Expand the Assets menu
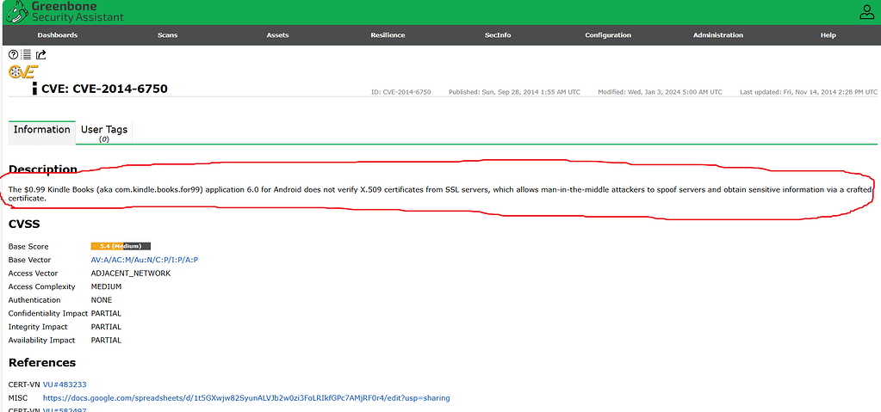 [x=277, y=35]
